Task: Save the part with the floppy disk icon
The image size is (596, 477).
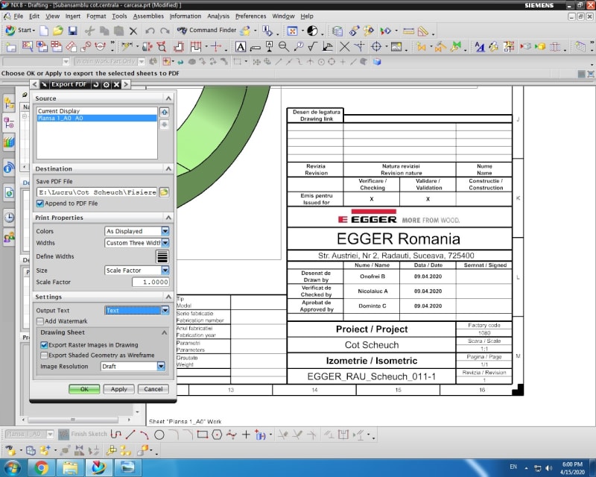Action: point(72,31)
